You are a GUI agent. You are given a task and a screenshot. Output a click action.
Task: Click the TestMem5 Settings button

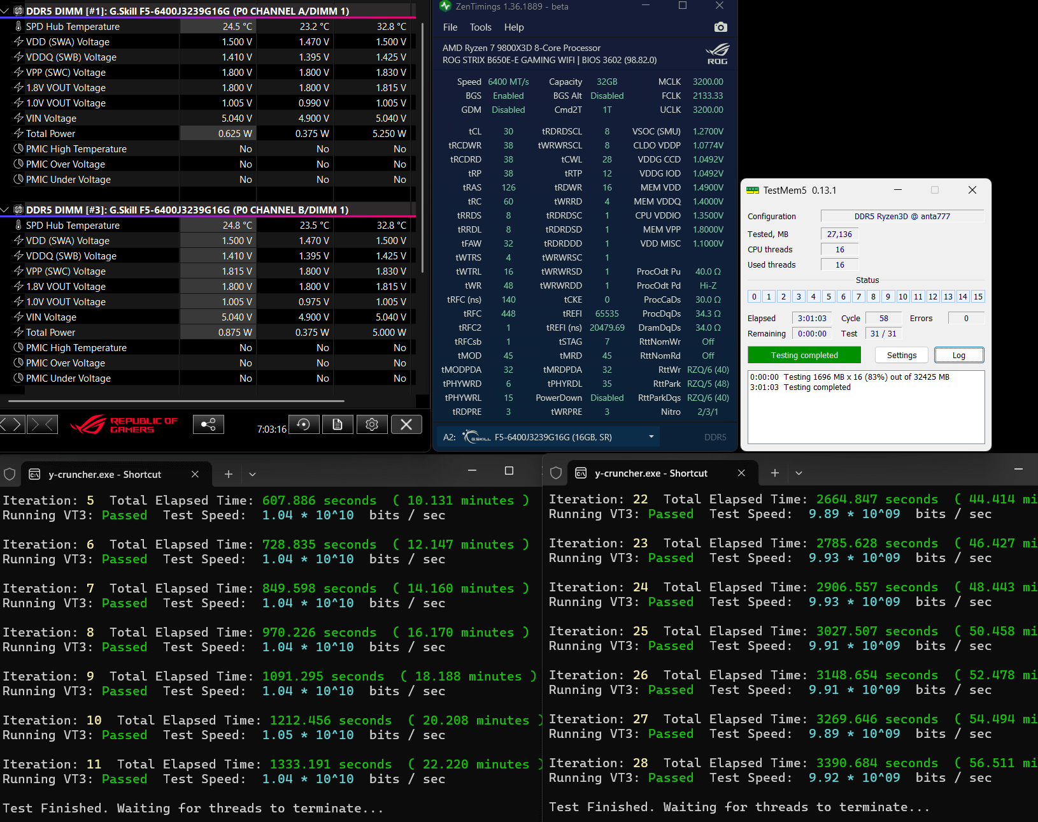(902, 356)
